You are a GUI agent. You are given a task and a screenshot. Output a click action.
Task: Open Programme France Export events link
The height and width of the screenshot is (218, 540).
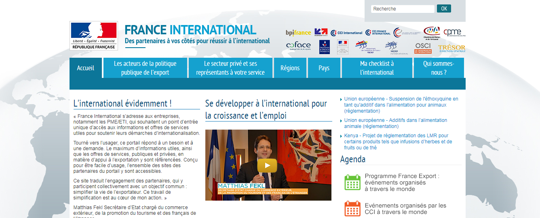402,182
